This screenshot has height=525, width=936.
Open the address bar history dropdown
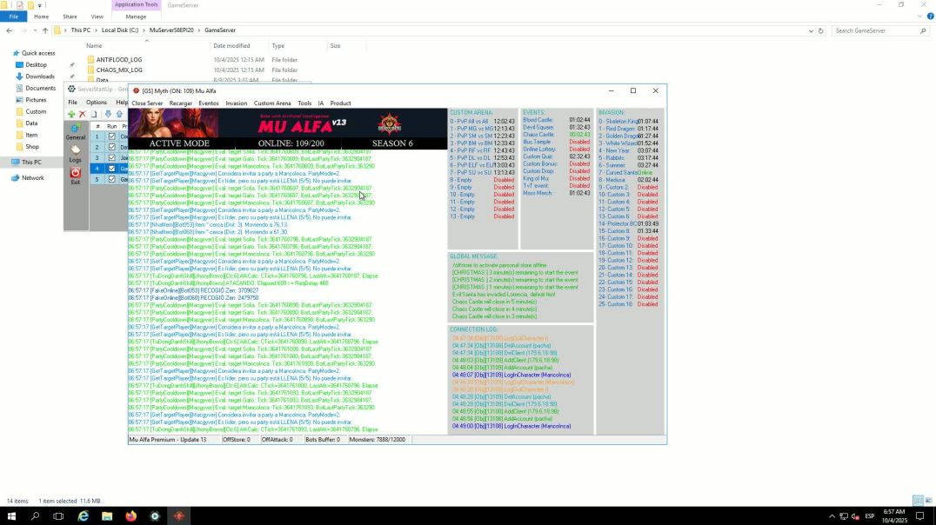(x=811, y=30)
